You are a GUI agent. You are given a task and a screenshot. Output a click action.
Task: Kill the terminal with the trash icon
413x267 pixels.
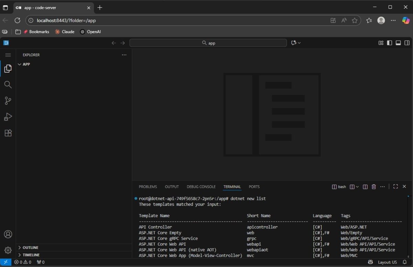[374, 186]
